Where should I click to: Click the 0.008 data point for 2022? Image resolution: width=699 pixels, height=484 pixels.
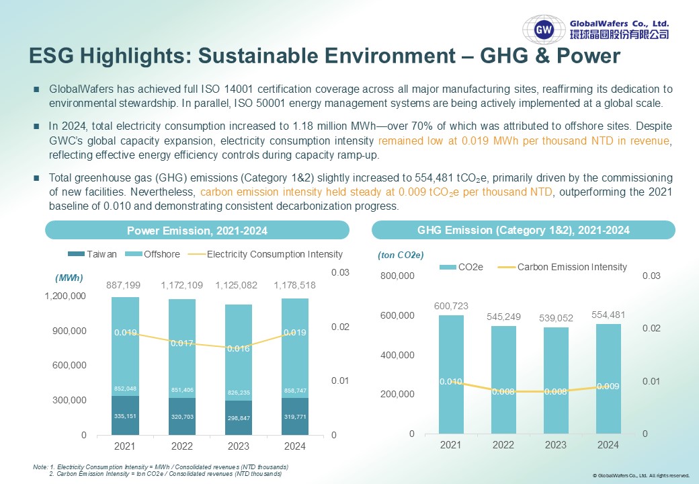click(503, 391)
